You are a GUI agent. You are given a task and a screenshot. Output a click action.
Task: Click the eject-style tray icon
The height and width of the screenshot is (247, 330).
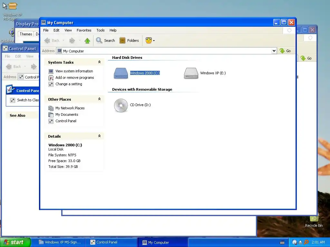click(x=300, y=242)
